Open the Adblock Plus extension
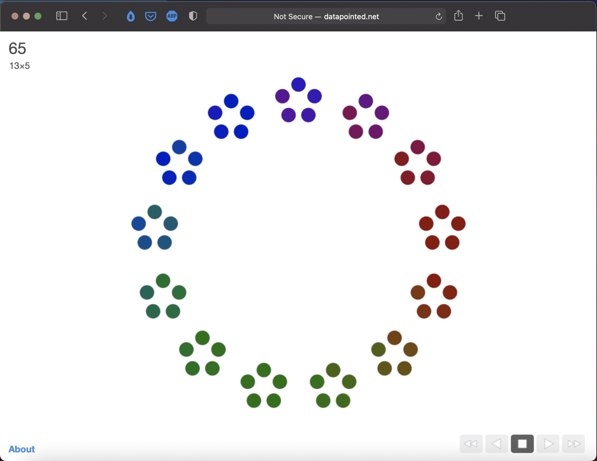This screenshot has width=597, height=461. point(171,16)
